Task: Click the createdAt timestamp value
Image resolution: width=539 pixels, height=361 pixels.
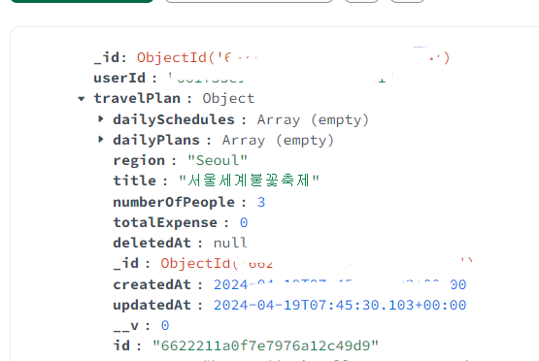Action: (x=340, y=284)
